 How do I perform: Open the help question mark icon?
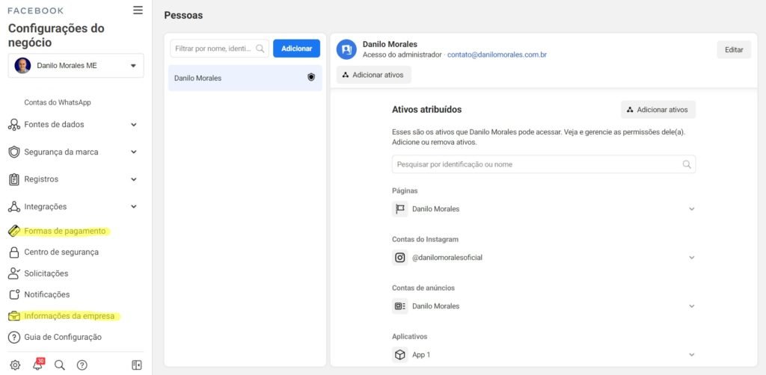[82, 365]
